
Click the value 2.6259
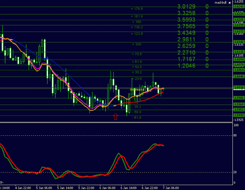point(187,46)
